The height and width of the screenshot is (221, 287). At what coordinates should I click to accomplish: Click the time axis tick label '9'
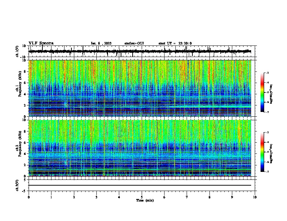point(232,197)
